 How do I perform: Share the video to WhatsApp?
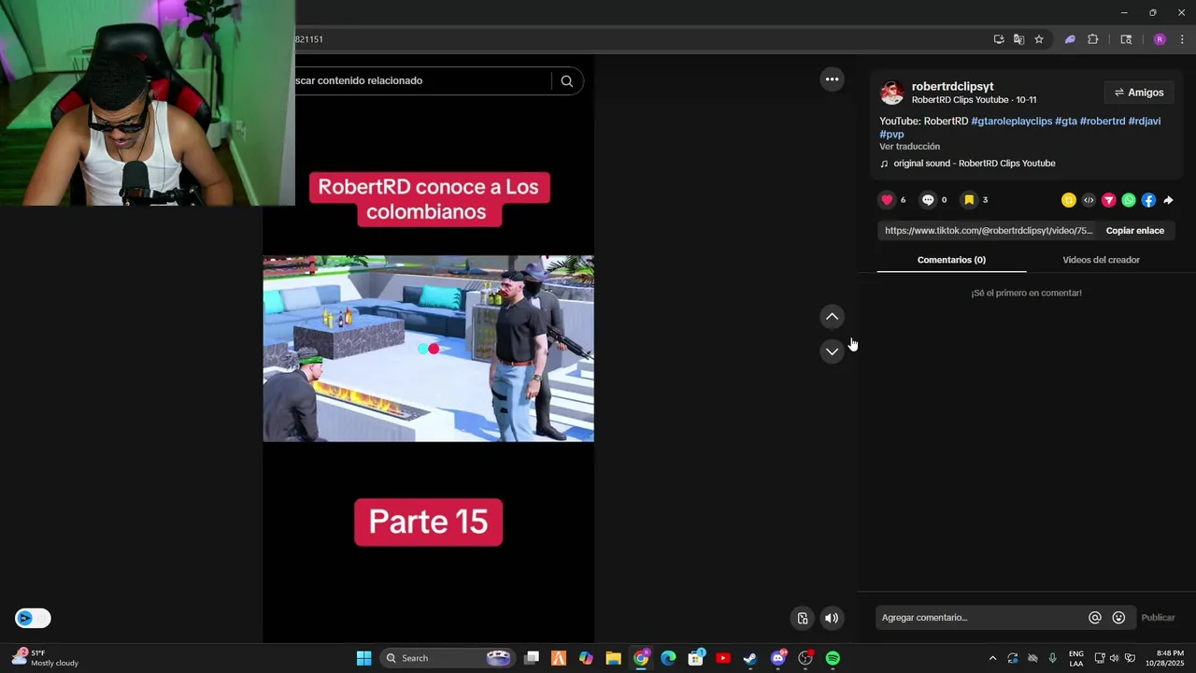pos(1129,200)
